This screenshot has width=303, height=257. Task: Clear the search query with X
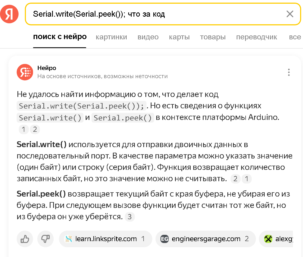[290, 14]
